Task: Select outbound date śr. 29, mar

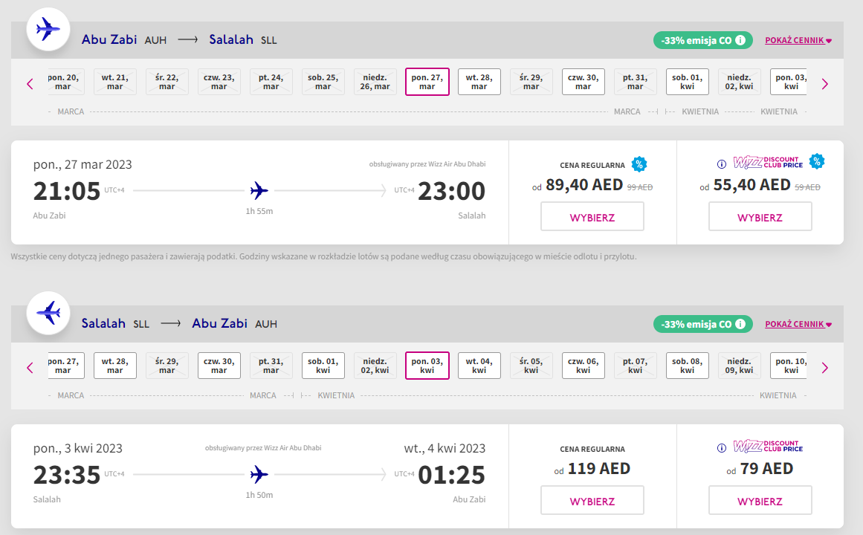Action: 531,82
